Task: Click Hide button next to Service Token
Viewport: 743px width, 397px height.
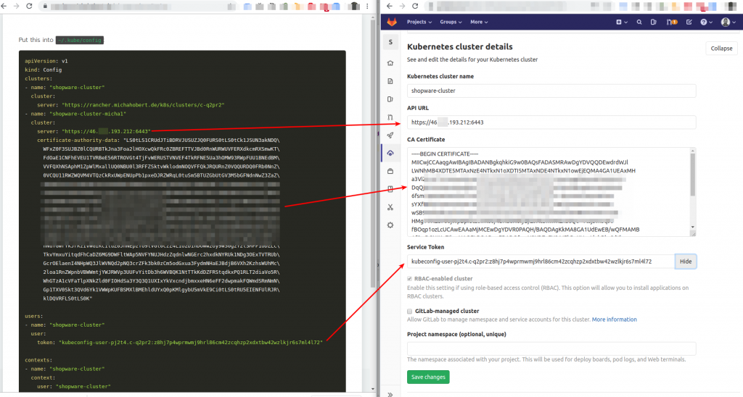Action: pyautogui.click(x=686, y=262)
